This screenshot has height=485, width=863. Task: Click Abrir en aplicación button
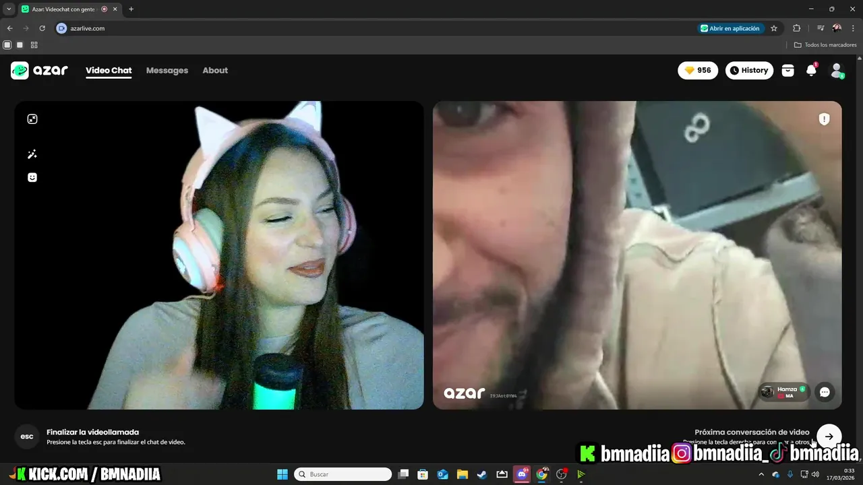[x=730, y=28]
